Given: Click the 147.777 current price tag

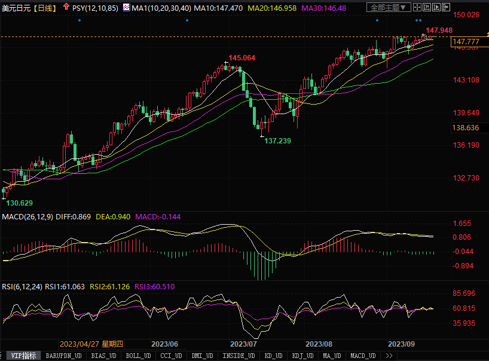Looking at the screenshot, I should click(466, 41).
